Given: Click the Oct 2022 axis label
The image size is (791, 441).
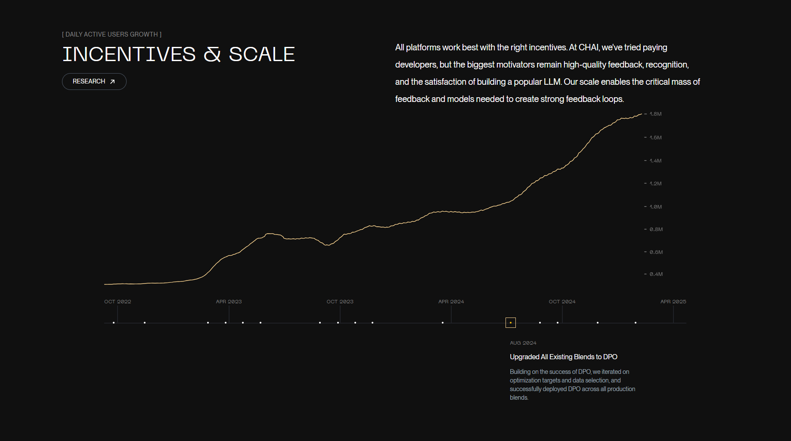Looking at the screenshot, I should point(118,302).
